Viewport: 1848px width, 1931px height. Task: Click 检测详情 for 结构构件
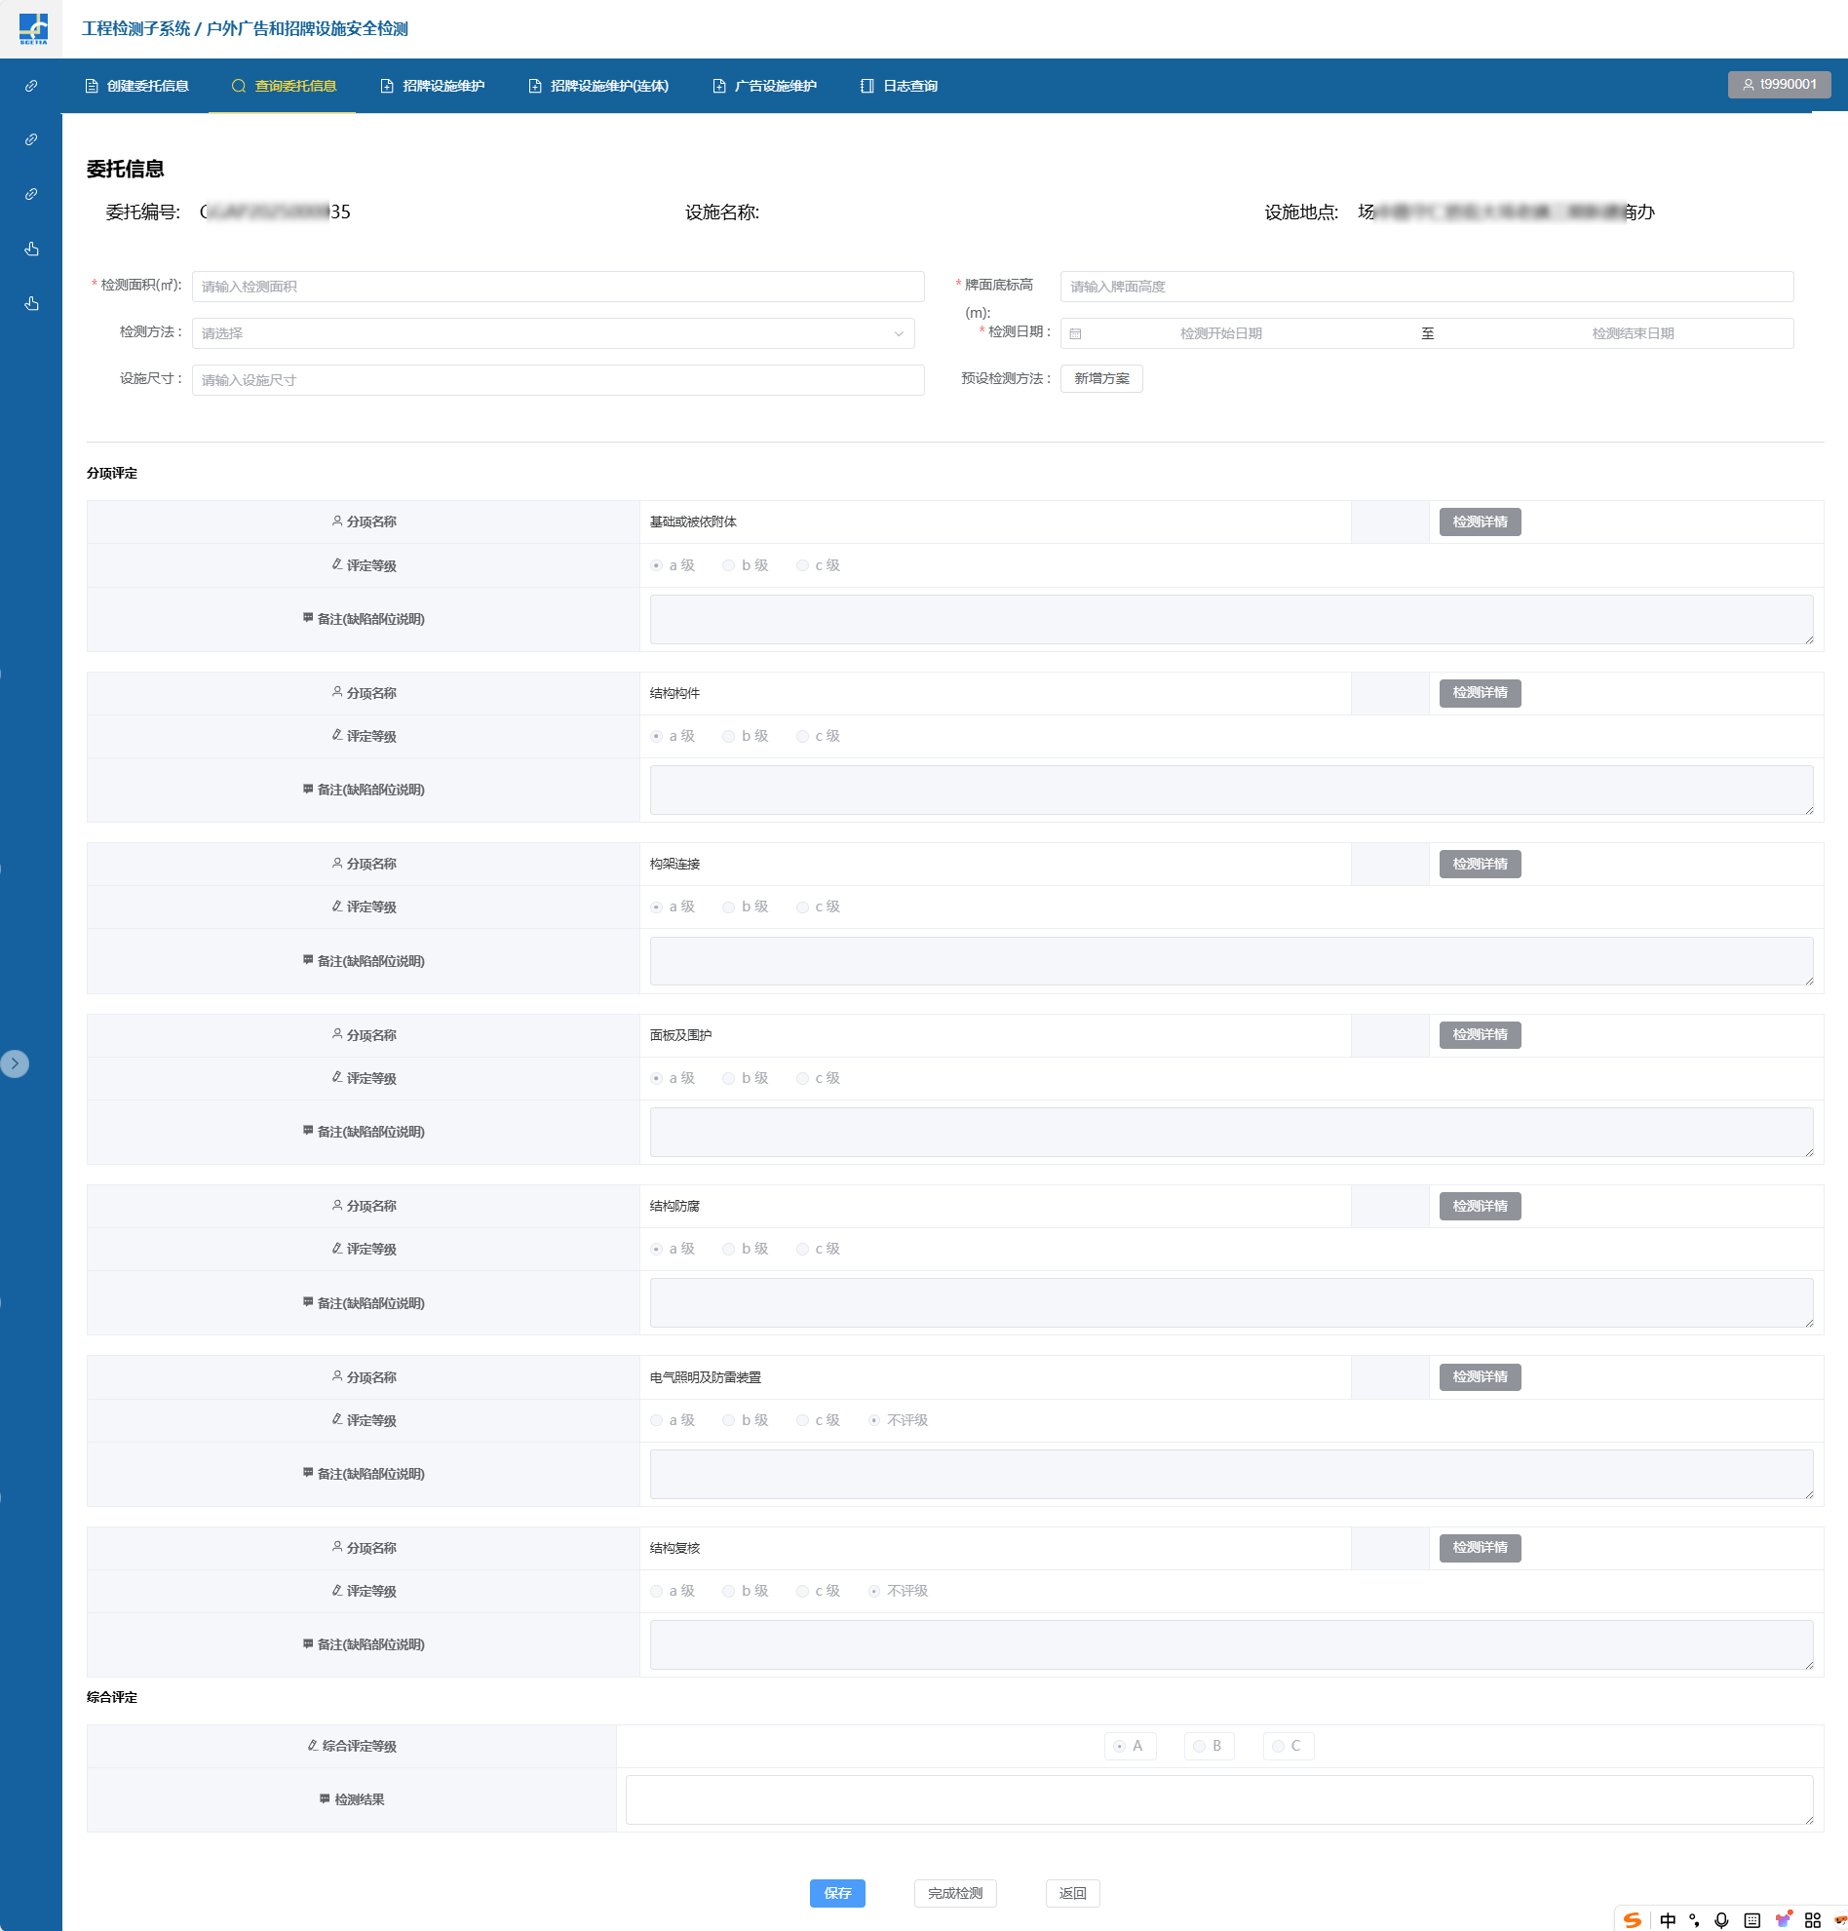click(1479, 693)
